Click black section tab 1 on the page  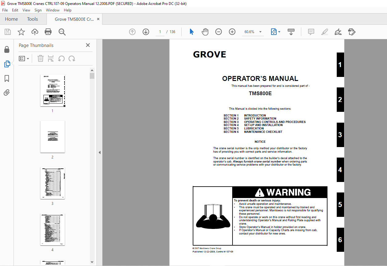[x=340, y=65]
